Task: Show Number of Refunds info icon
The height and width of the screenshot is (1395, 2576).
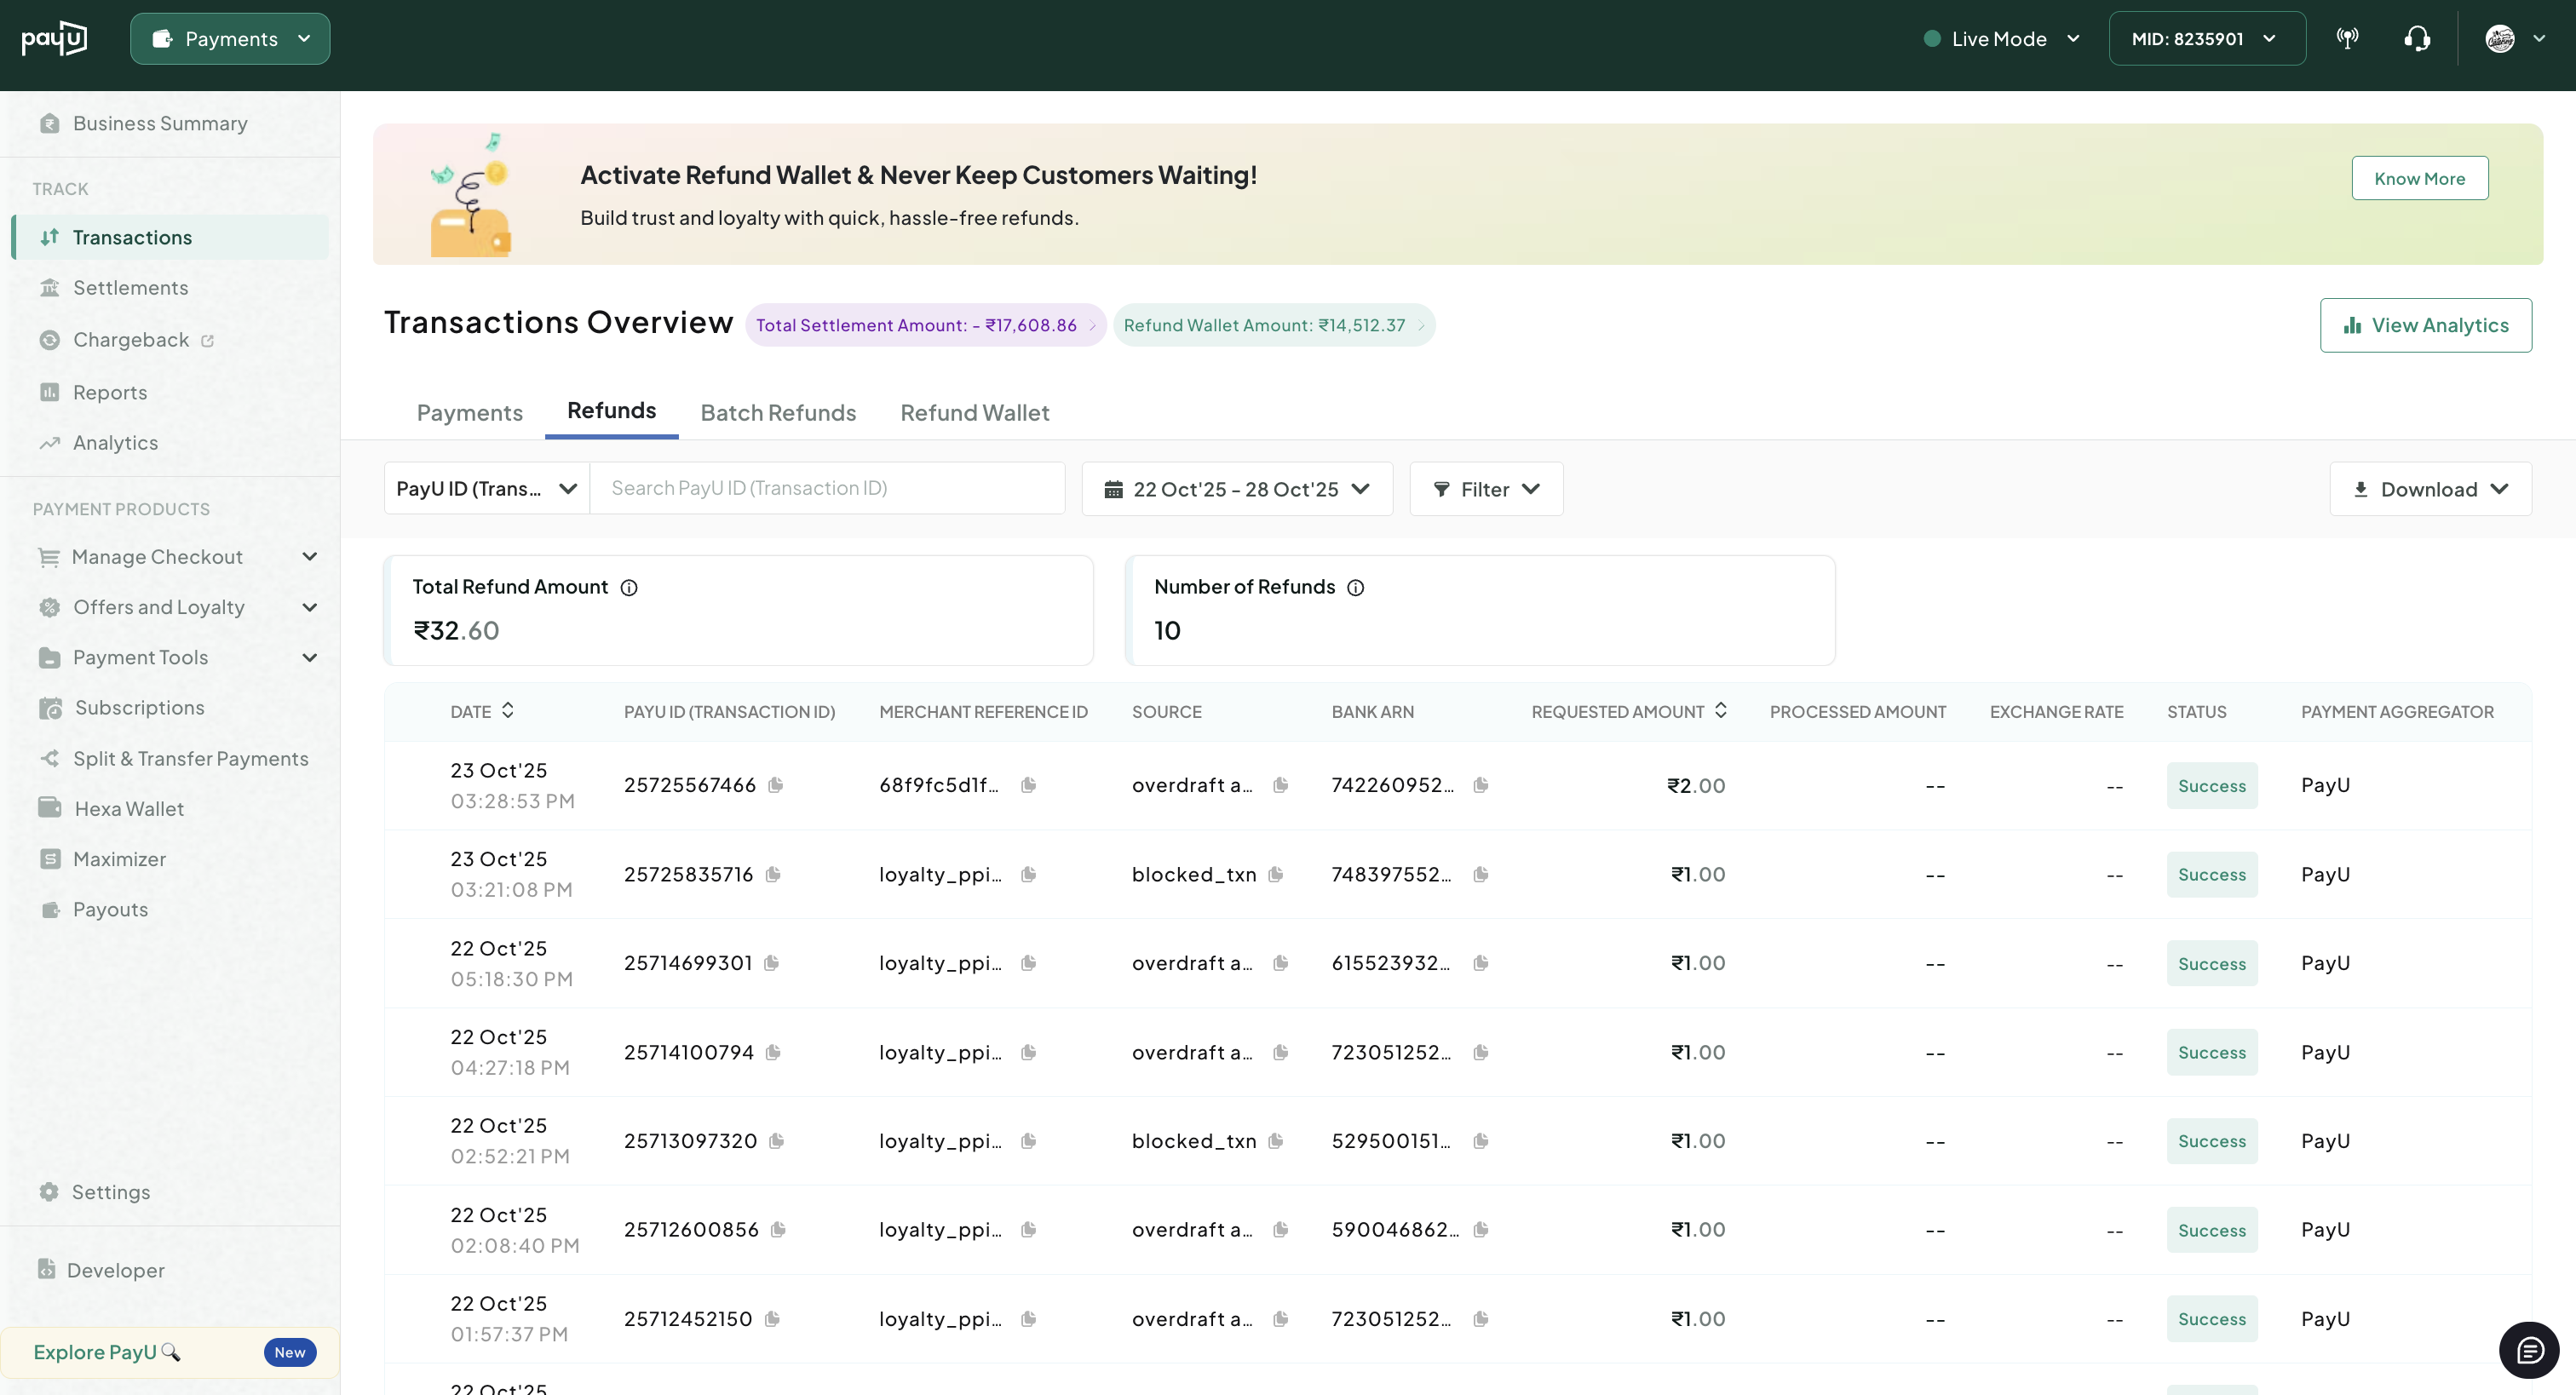Action: pos(1355,587)
